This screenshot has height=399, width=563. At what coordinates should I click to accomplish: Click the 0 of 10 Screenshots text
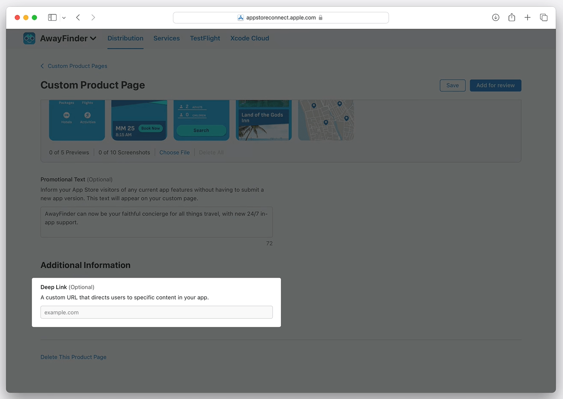pos(124,152)
